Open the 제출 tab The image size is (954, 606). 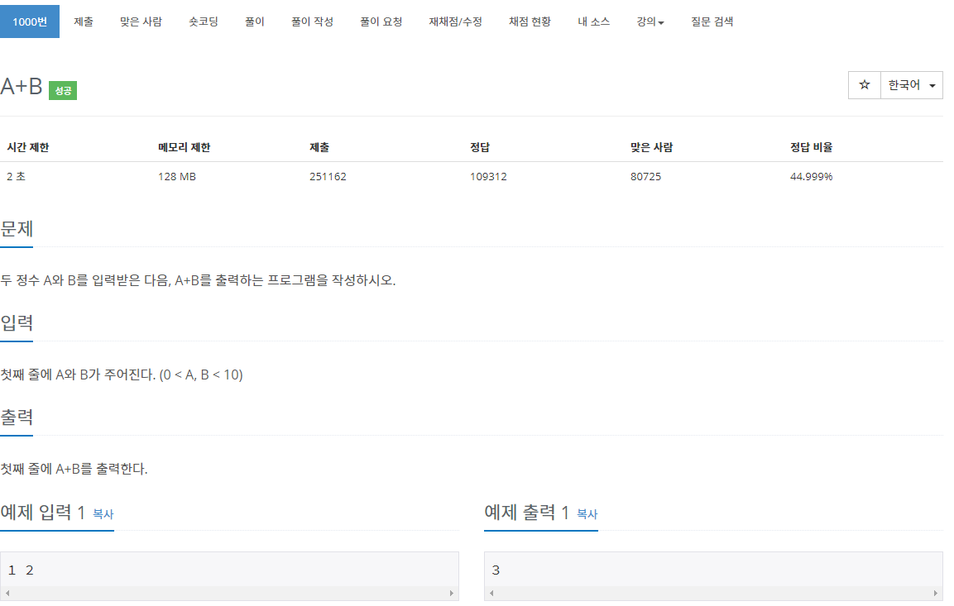[84, 21]
